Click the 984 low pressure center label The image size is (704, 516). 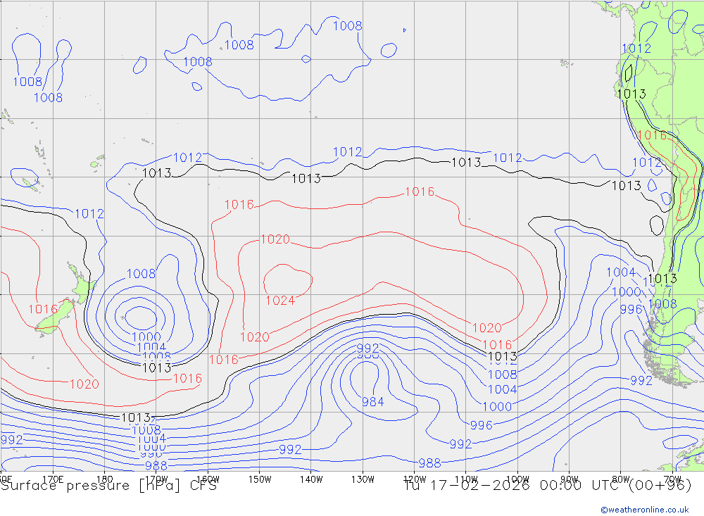[372, 402]
